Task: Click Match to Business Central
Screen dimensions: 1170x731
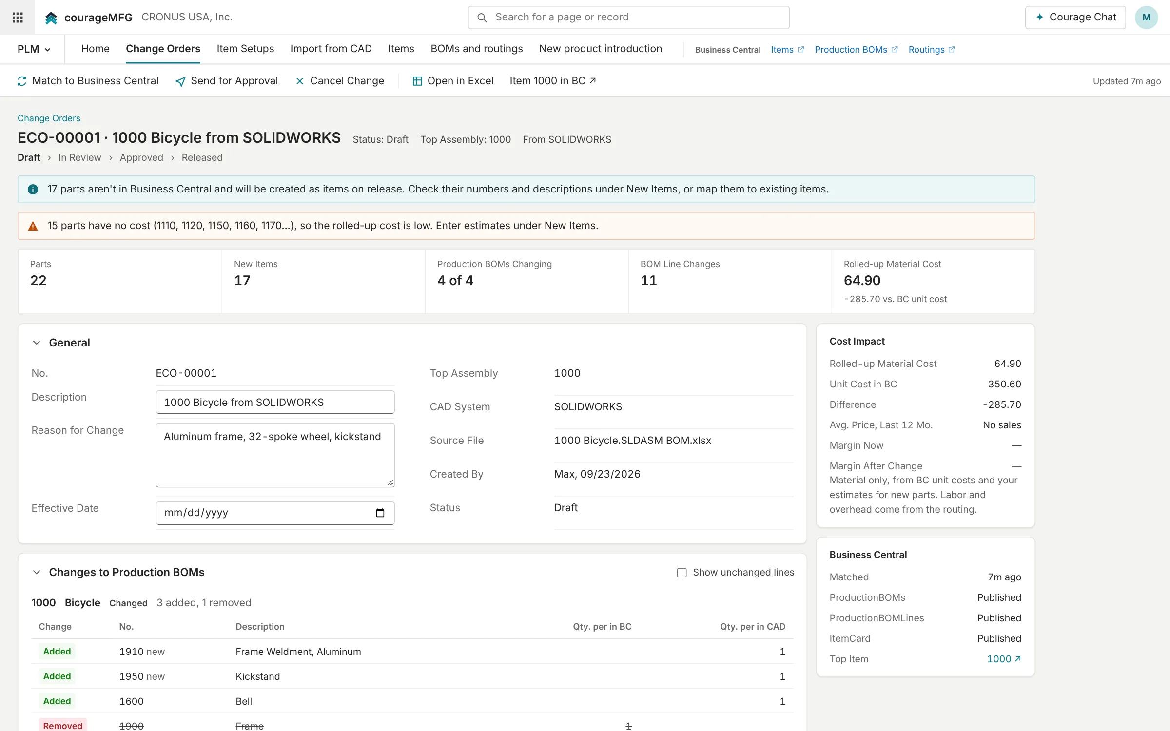Action: 88,81
